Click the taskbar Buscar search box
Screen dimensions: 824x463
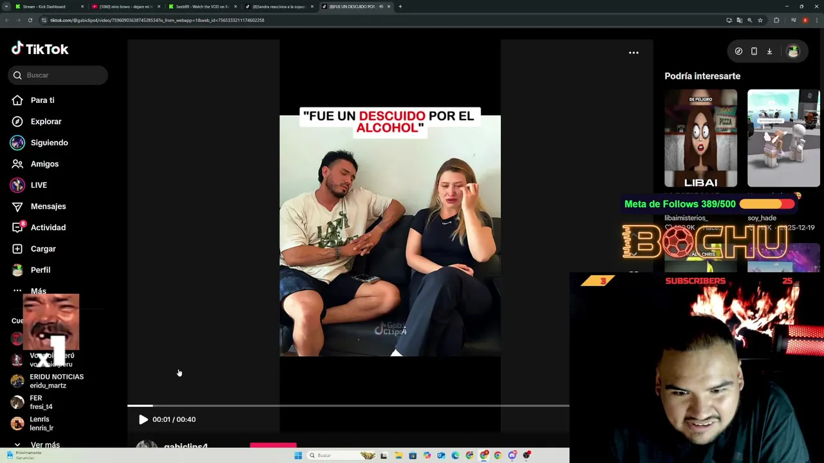pyautogui.click(x=341, y=455)
